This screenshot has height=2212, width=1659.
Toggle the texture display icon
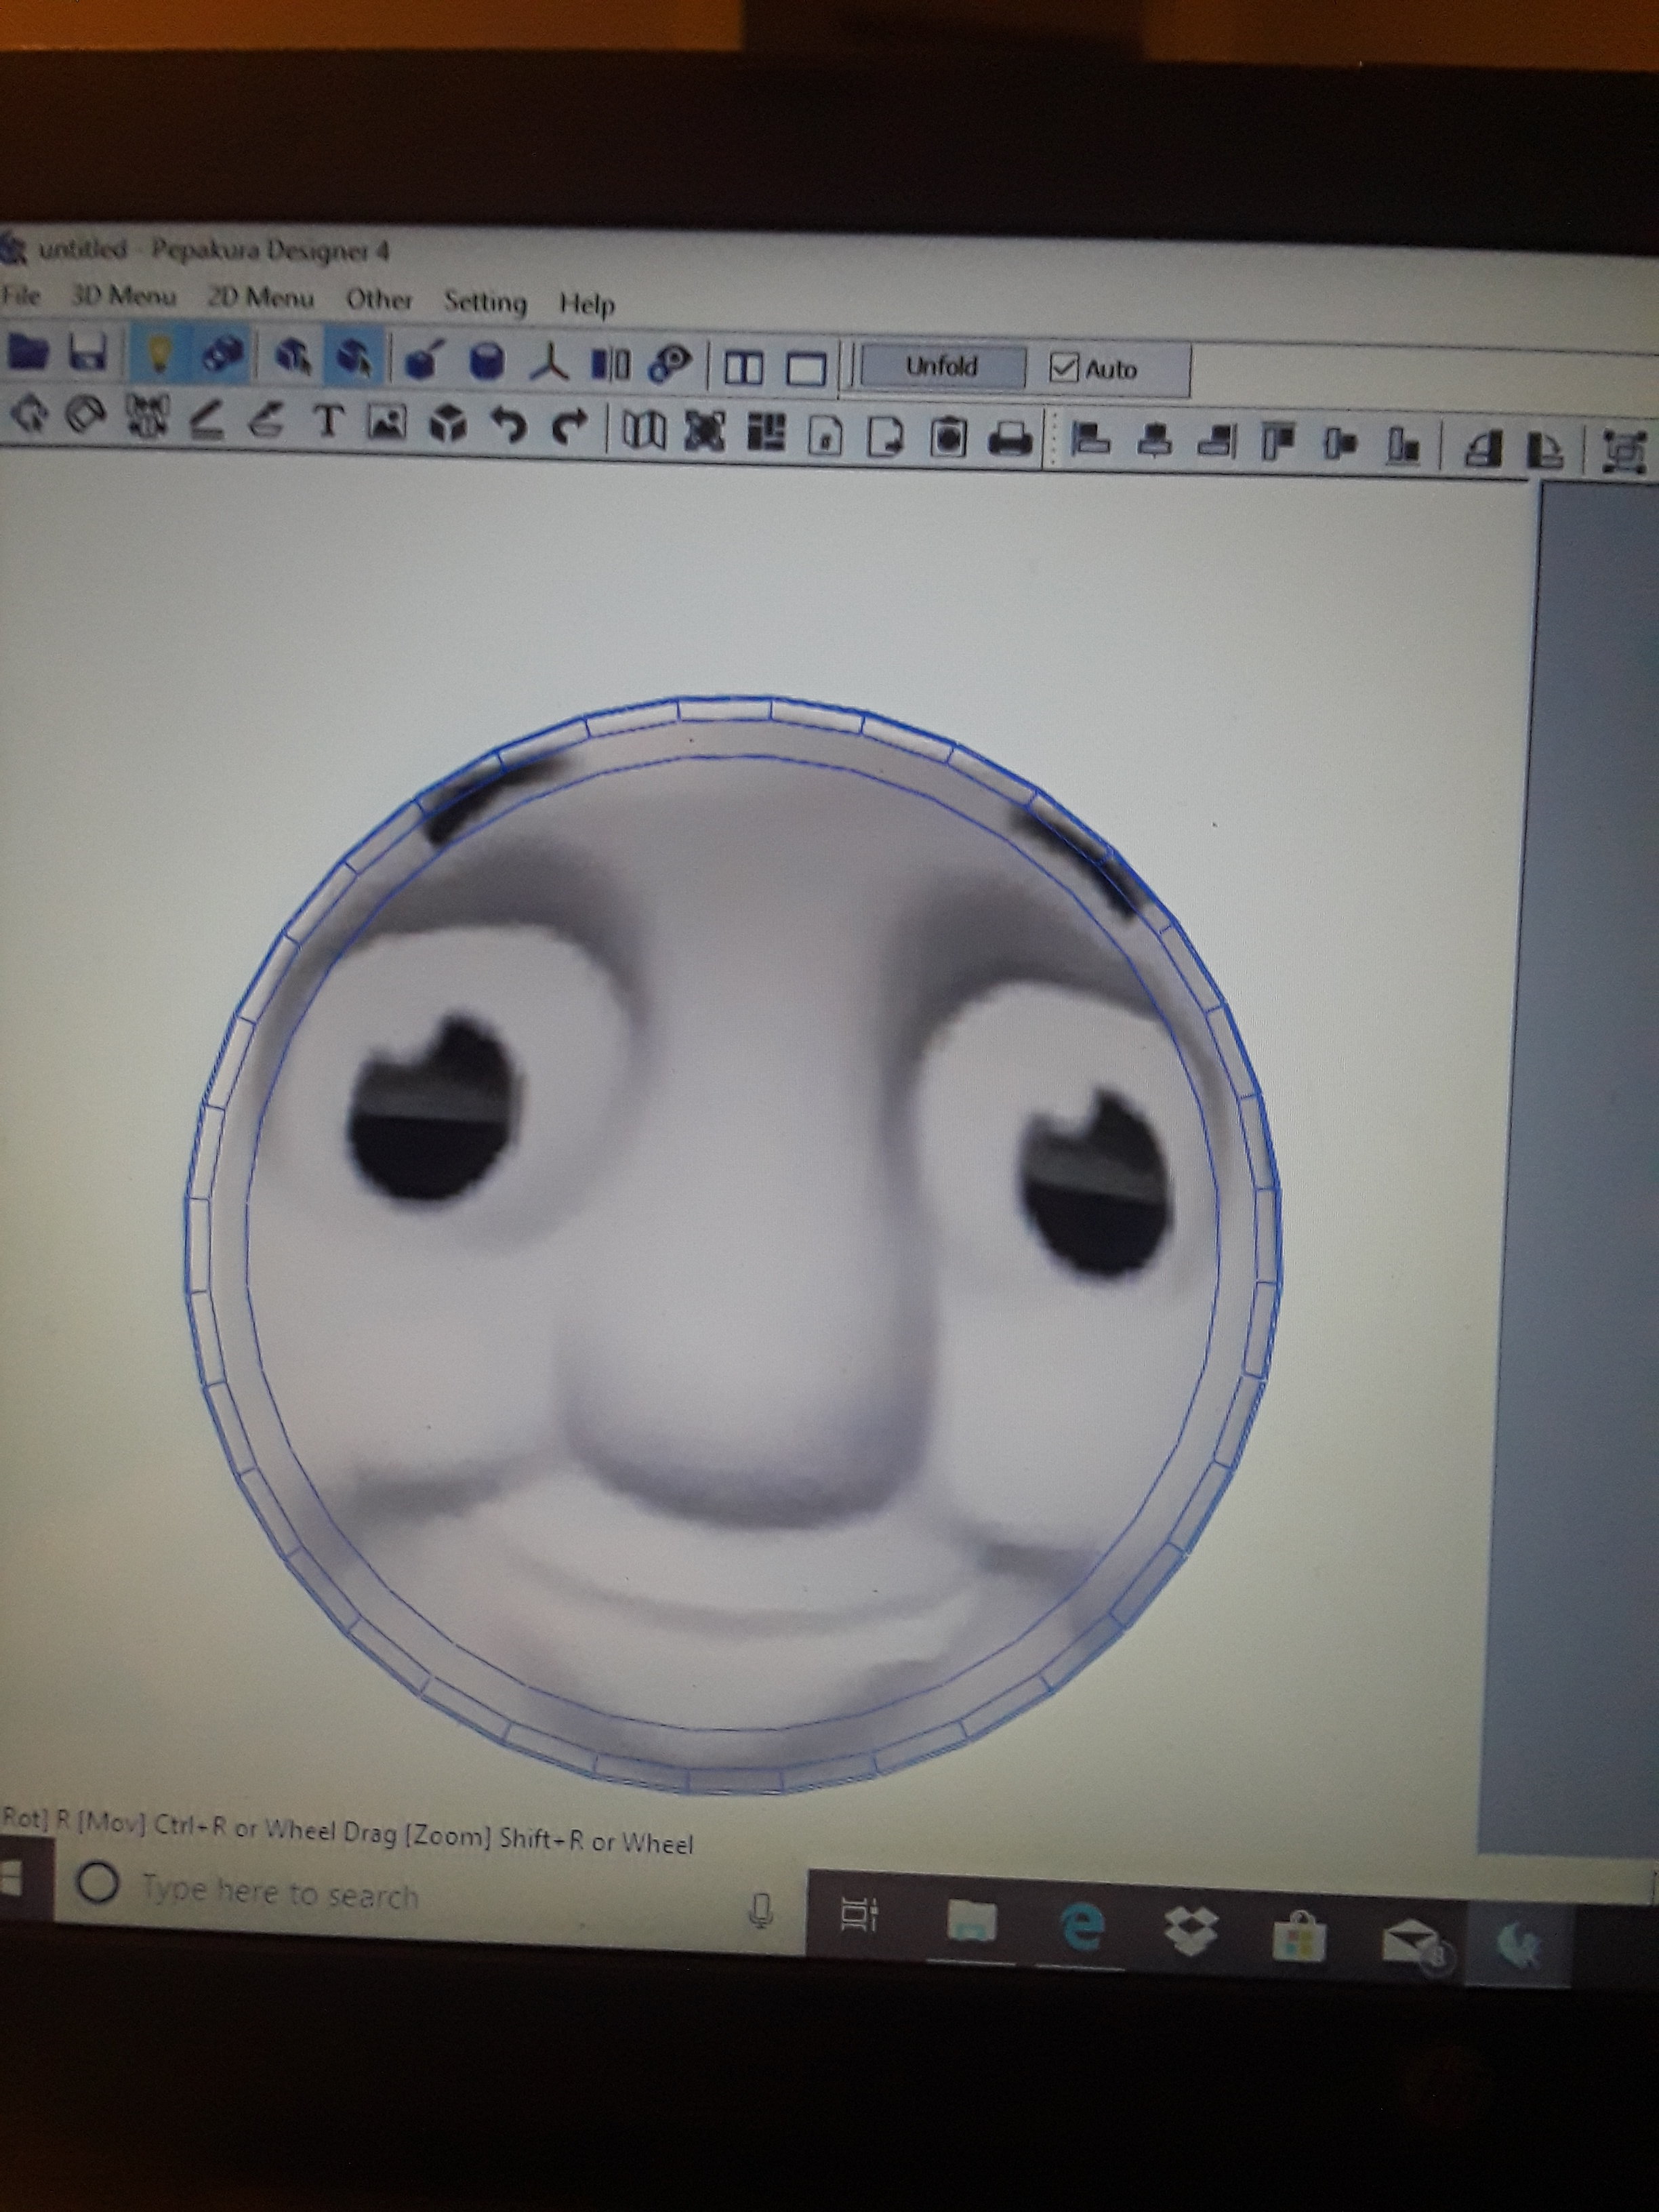coord(222,355)
